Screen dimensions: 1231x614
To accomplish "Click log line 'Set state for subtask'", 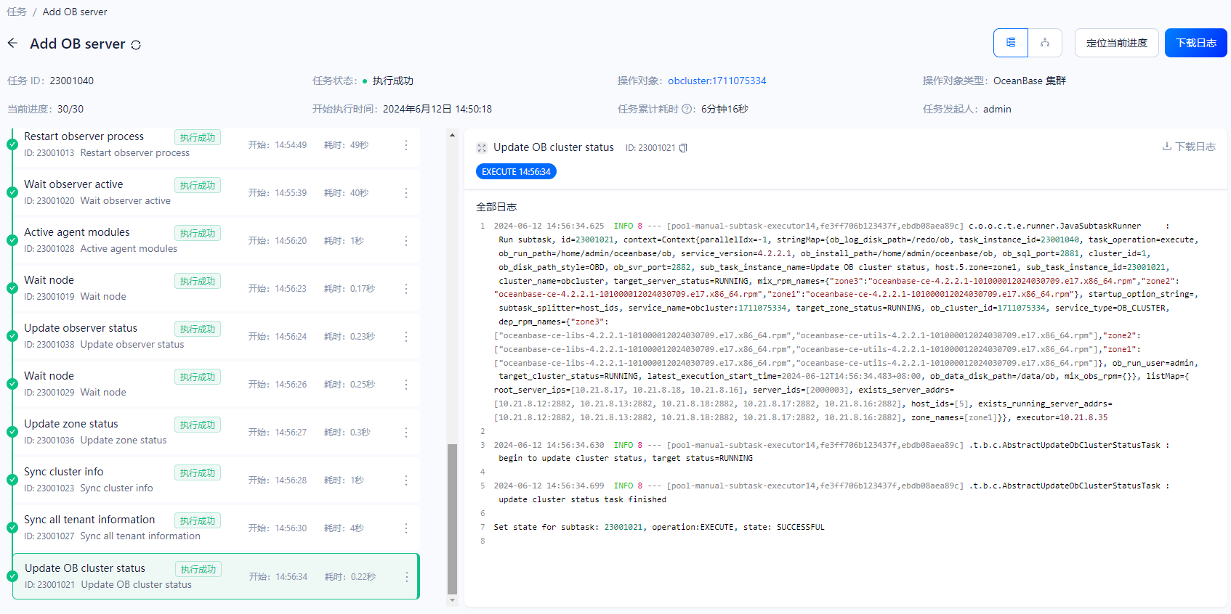I will pos(659,527).
